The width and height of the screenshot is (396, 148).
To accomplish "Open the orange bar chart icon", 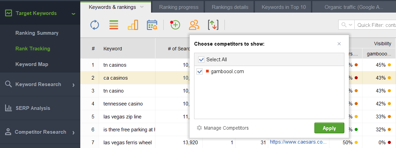I will point(133,25).
